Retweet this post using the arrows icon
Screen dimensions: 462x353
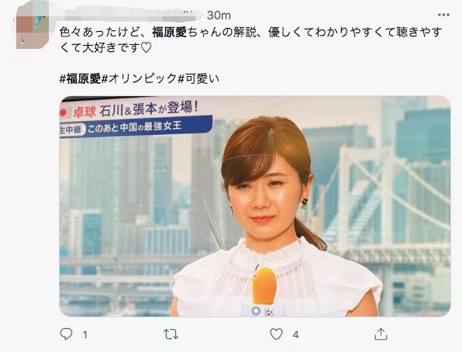coord(171,334)
